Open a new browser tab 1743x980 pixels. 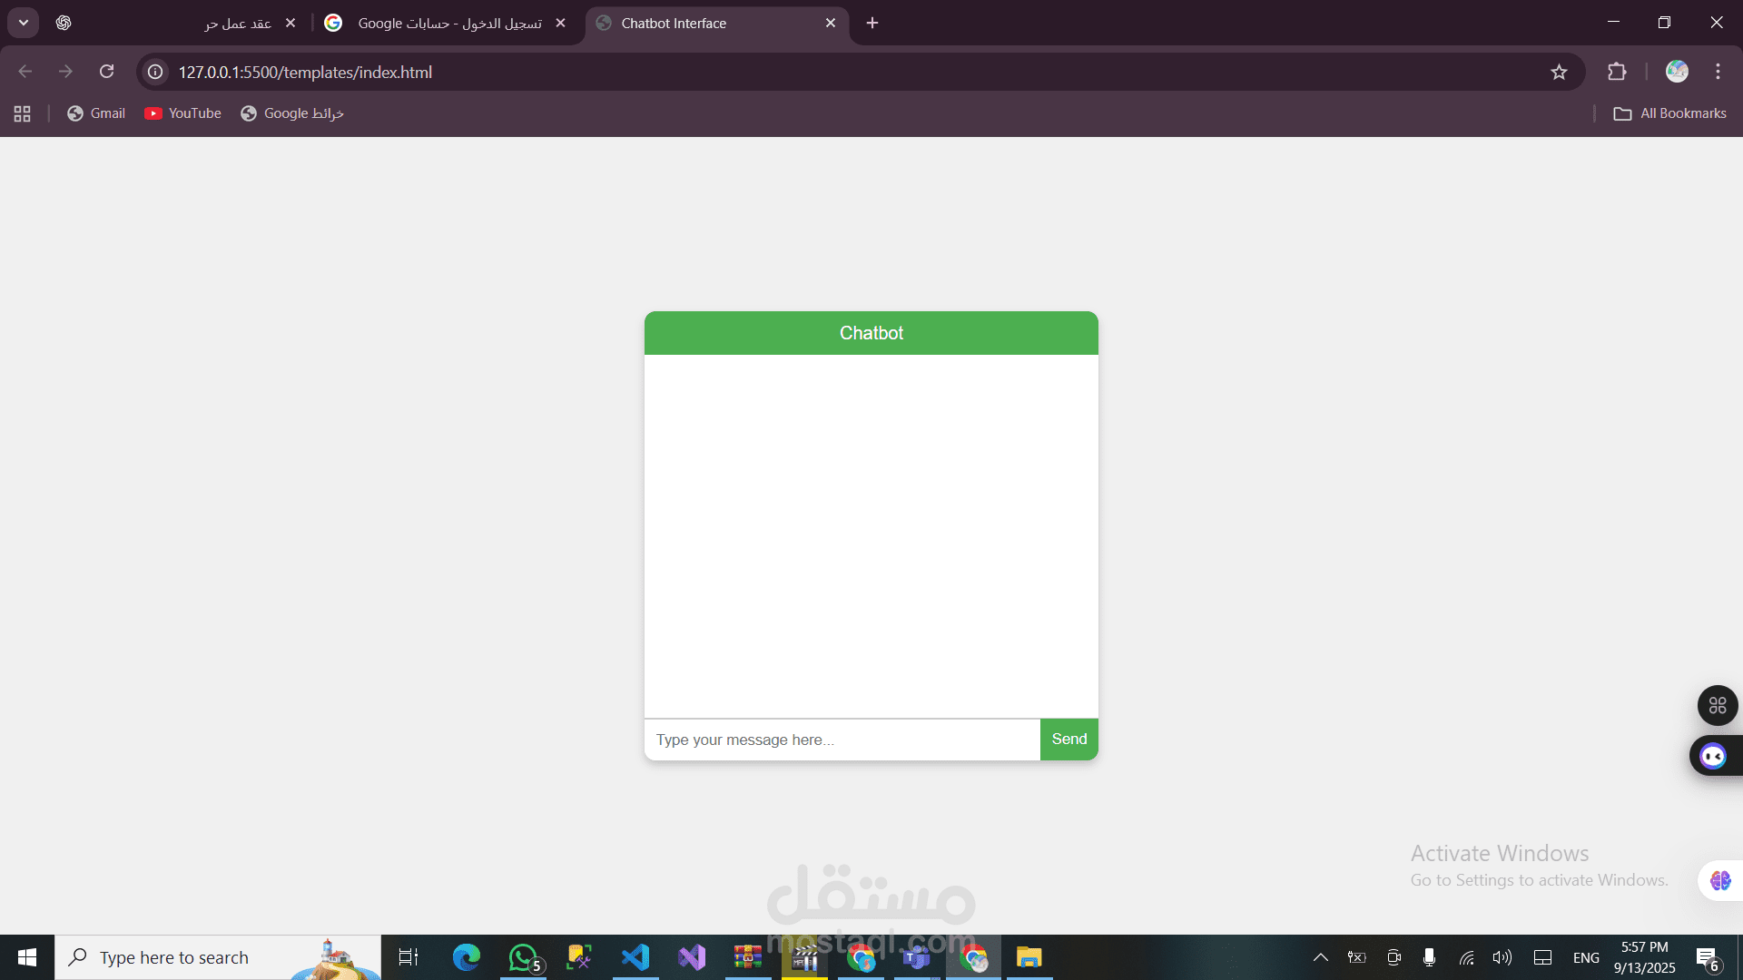tap(872, 24)
